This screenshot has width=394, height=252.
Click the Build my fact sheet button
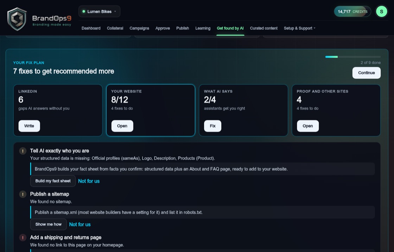pos(53,181)
